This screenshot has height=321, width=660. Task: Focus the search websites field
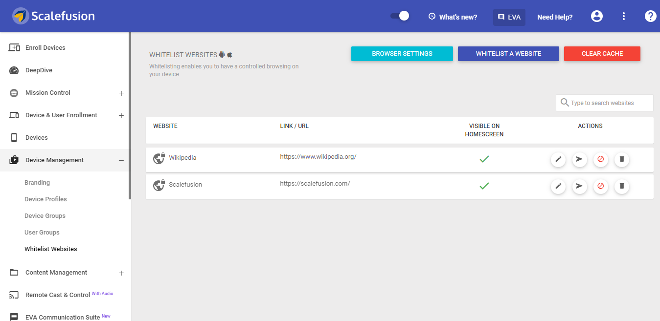(x=605, y=103)
